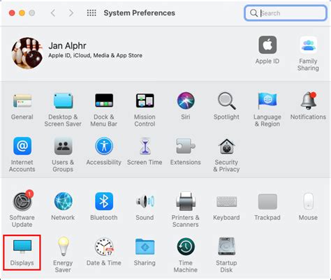
Task: Open the Displays preferences
Action: pyautogui.click(x=22, y=253)
